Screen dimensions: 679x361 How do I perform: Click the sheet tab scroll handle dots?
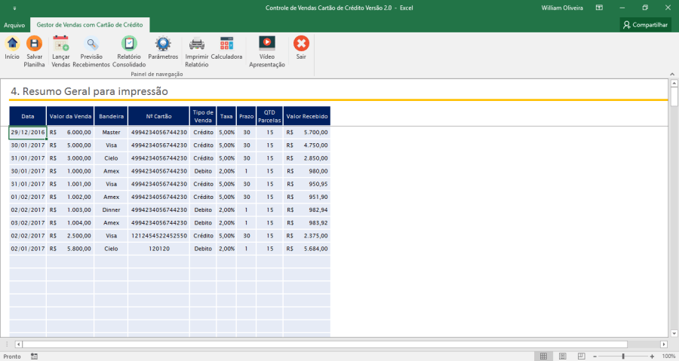(8, 344)
